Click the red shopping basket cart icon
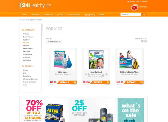The width and height of the screenshot is (168, 122). pyautogui.click(x=134, y=7)
